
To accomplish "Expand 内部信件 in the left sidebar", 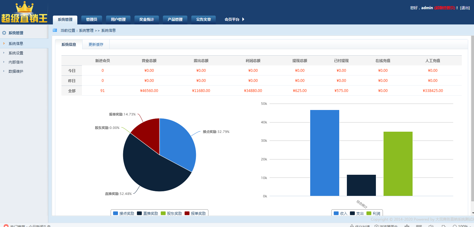I will [x=16, y=62].
